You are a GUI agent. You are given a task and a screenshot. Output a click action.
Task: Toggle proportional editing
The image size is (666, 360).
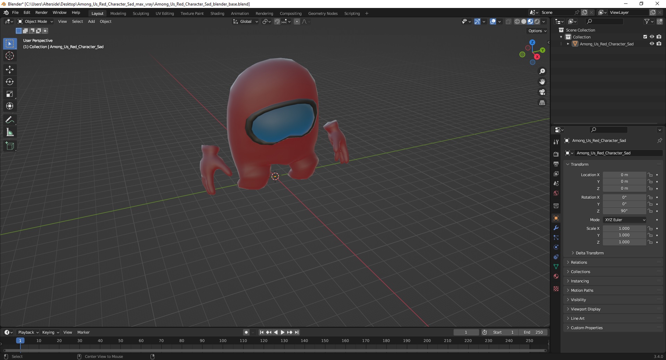(x=297, y=21)
